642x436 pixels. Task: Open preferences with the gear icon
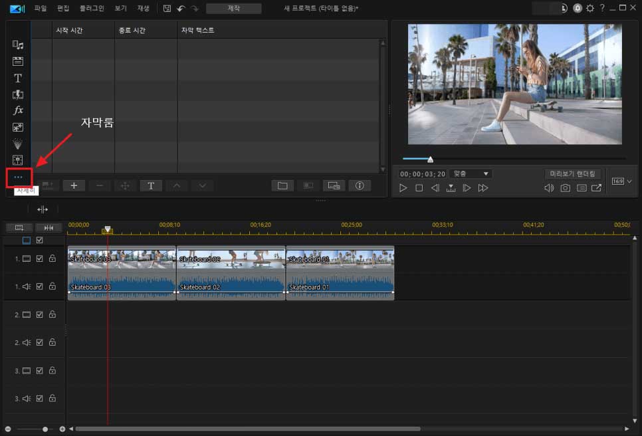click(590, 8)
